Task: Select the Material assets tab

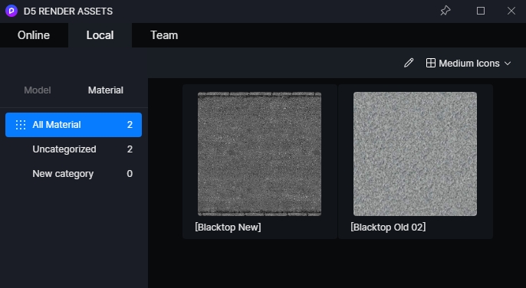Action: point(106,90)
